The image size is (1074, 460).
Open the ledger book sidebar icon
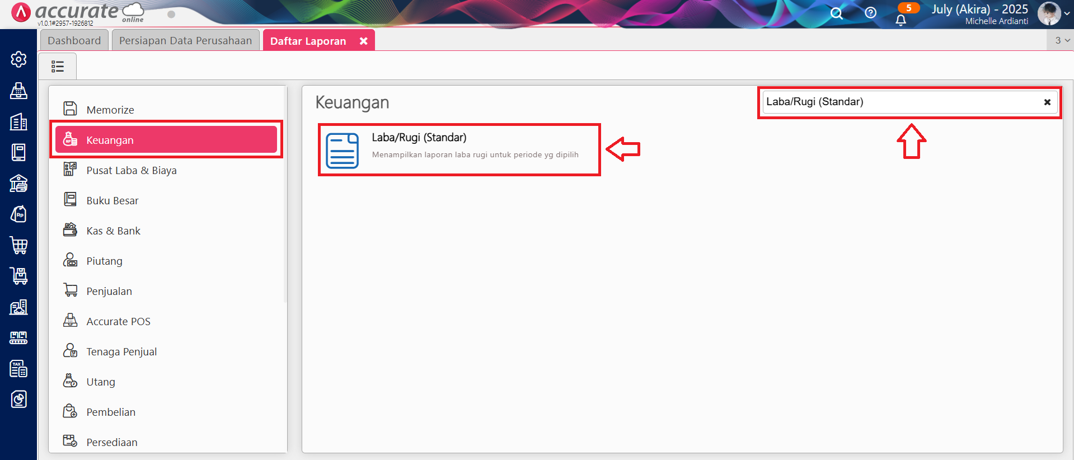(18, 152)
